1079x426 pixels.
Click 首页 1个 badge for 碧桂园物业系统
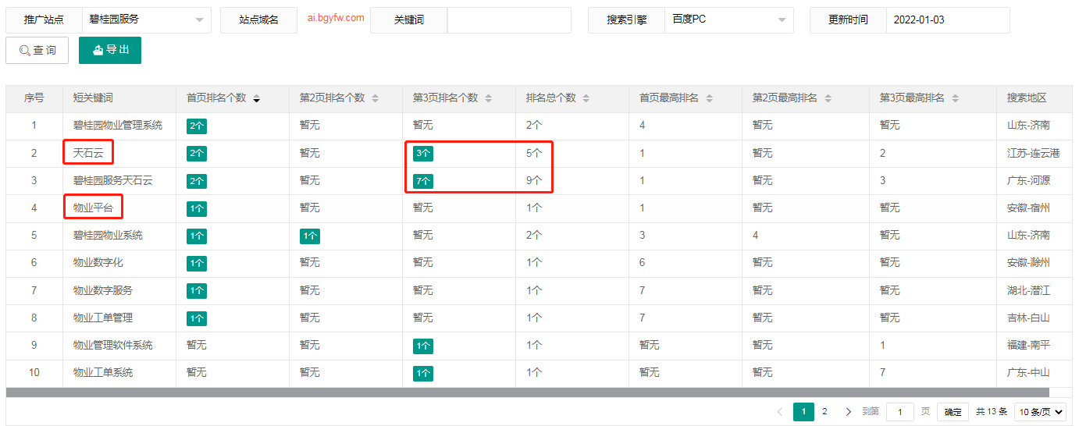click(x=197, y=236)
